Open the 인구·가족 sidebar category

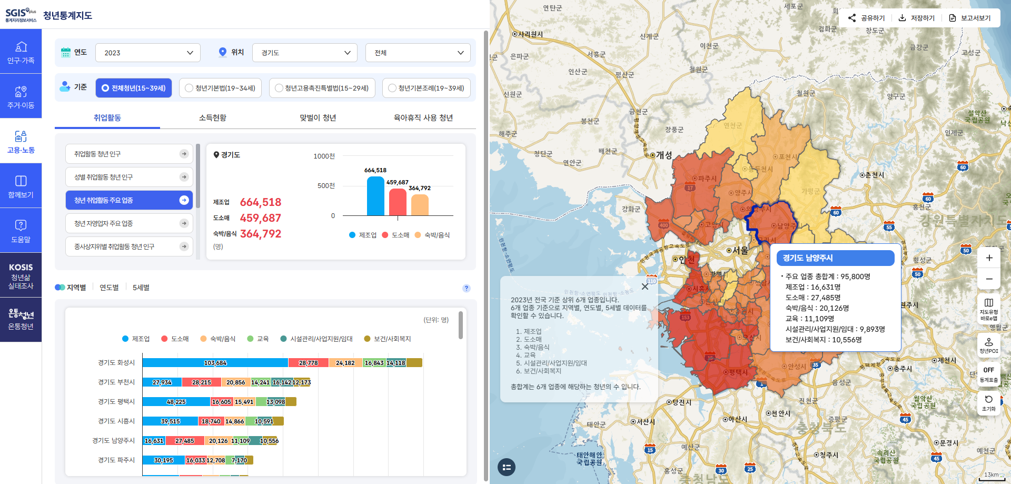coord(21,52)
